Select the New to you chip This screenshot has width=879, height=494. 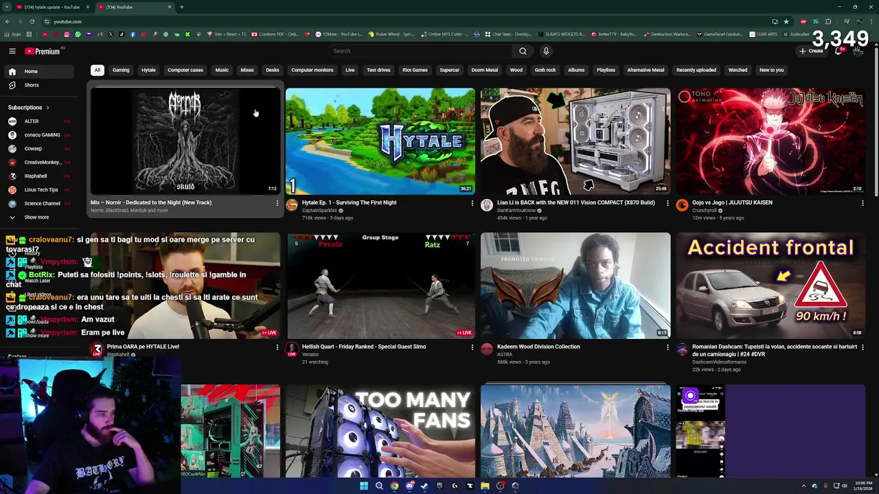tap(771, 70)
